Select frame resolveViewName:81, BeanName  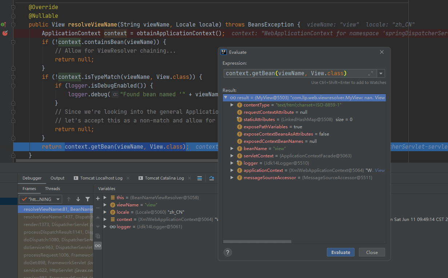[55, 209]
